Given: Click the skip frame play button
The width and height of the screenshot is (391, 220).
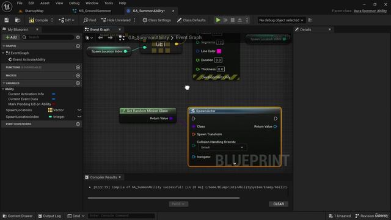Looking at the screenshot, I should pyautogui.click(x=225, y=20).
